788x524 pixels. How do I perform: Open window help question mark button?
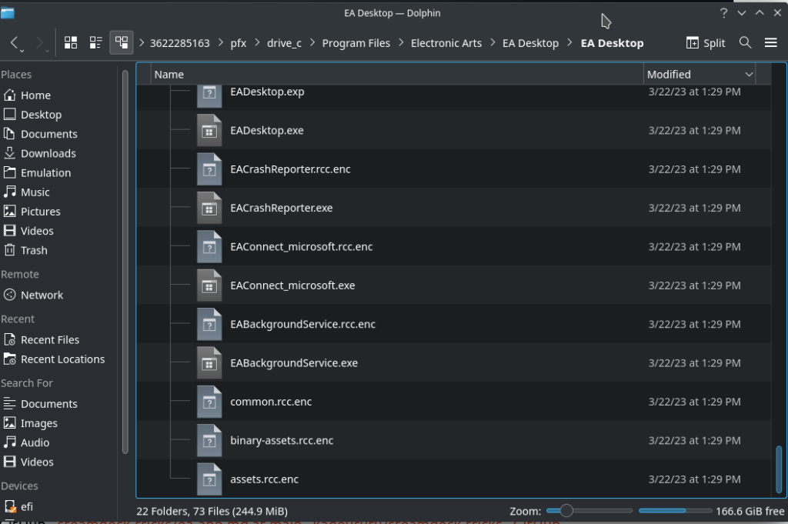pyautogui.click(x=723, y=13)
